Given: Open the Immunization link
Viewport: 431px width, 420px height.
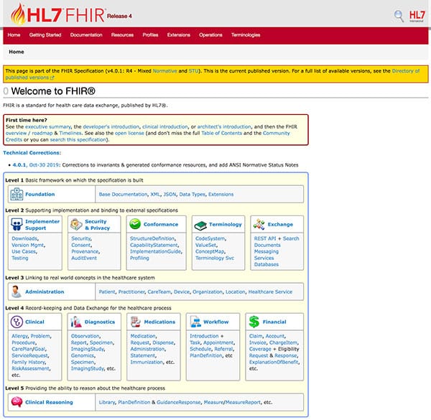Looking at the screenshot, I should click(x=147, y=362).
